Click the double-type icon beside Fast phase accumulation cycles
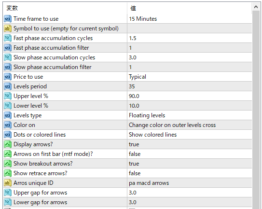 (8, 38)
